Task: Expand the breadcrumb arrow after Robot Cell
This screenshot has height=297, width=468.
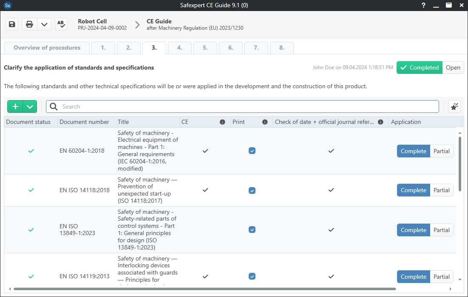Action: pos(137,25)
